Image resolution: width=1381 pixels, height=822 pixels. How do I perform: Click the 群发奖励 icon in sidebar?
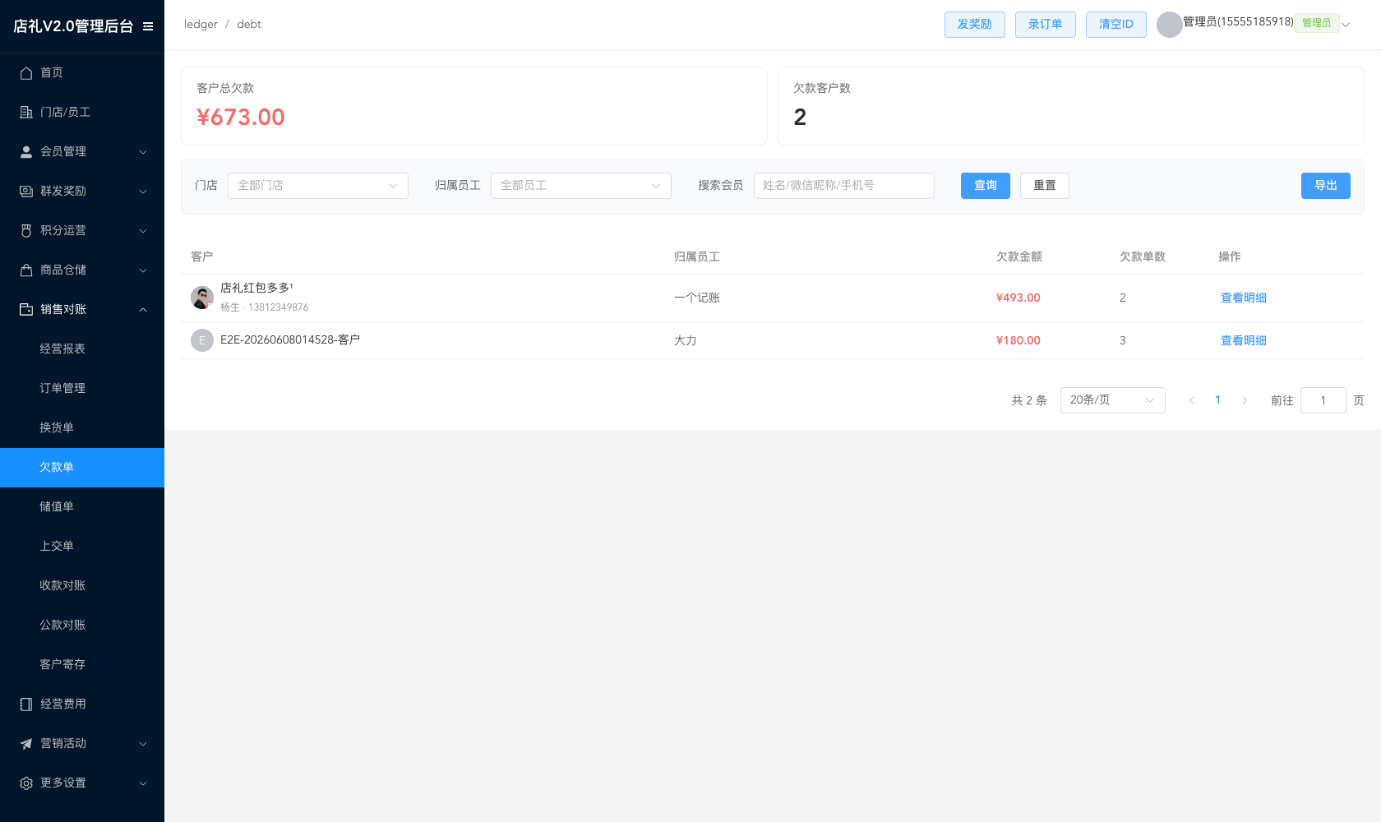[x=26, y=192]
